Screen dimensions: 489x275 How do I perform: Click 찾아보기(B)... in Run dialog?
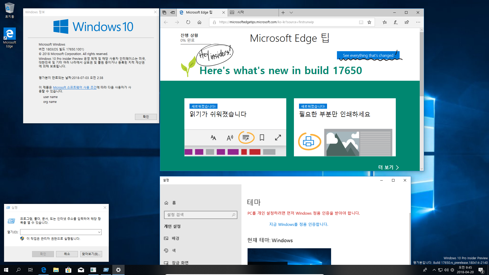point(91,254)
